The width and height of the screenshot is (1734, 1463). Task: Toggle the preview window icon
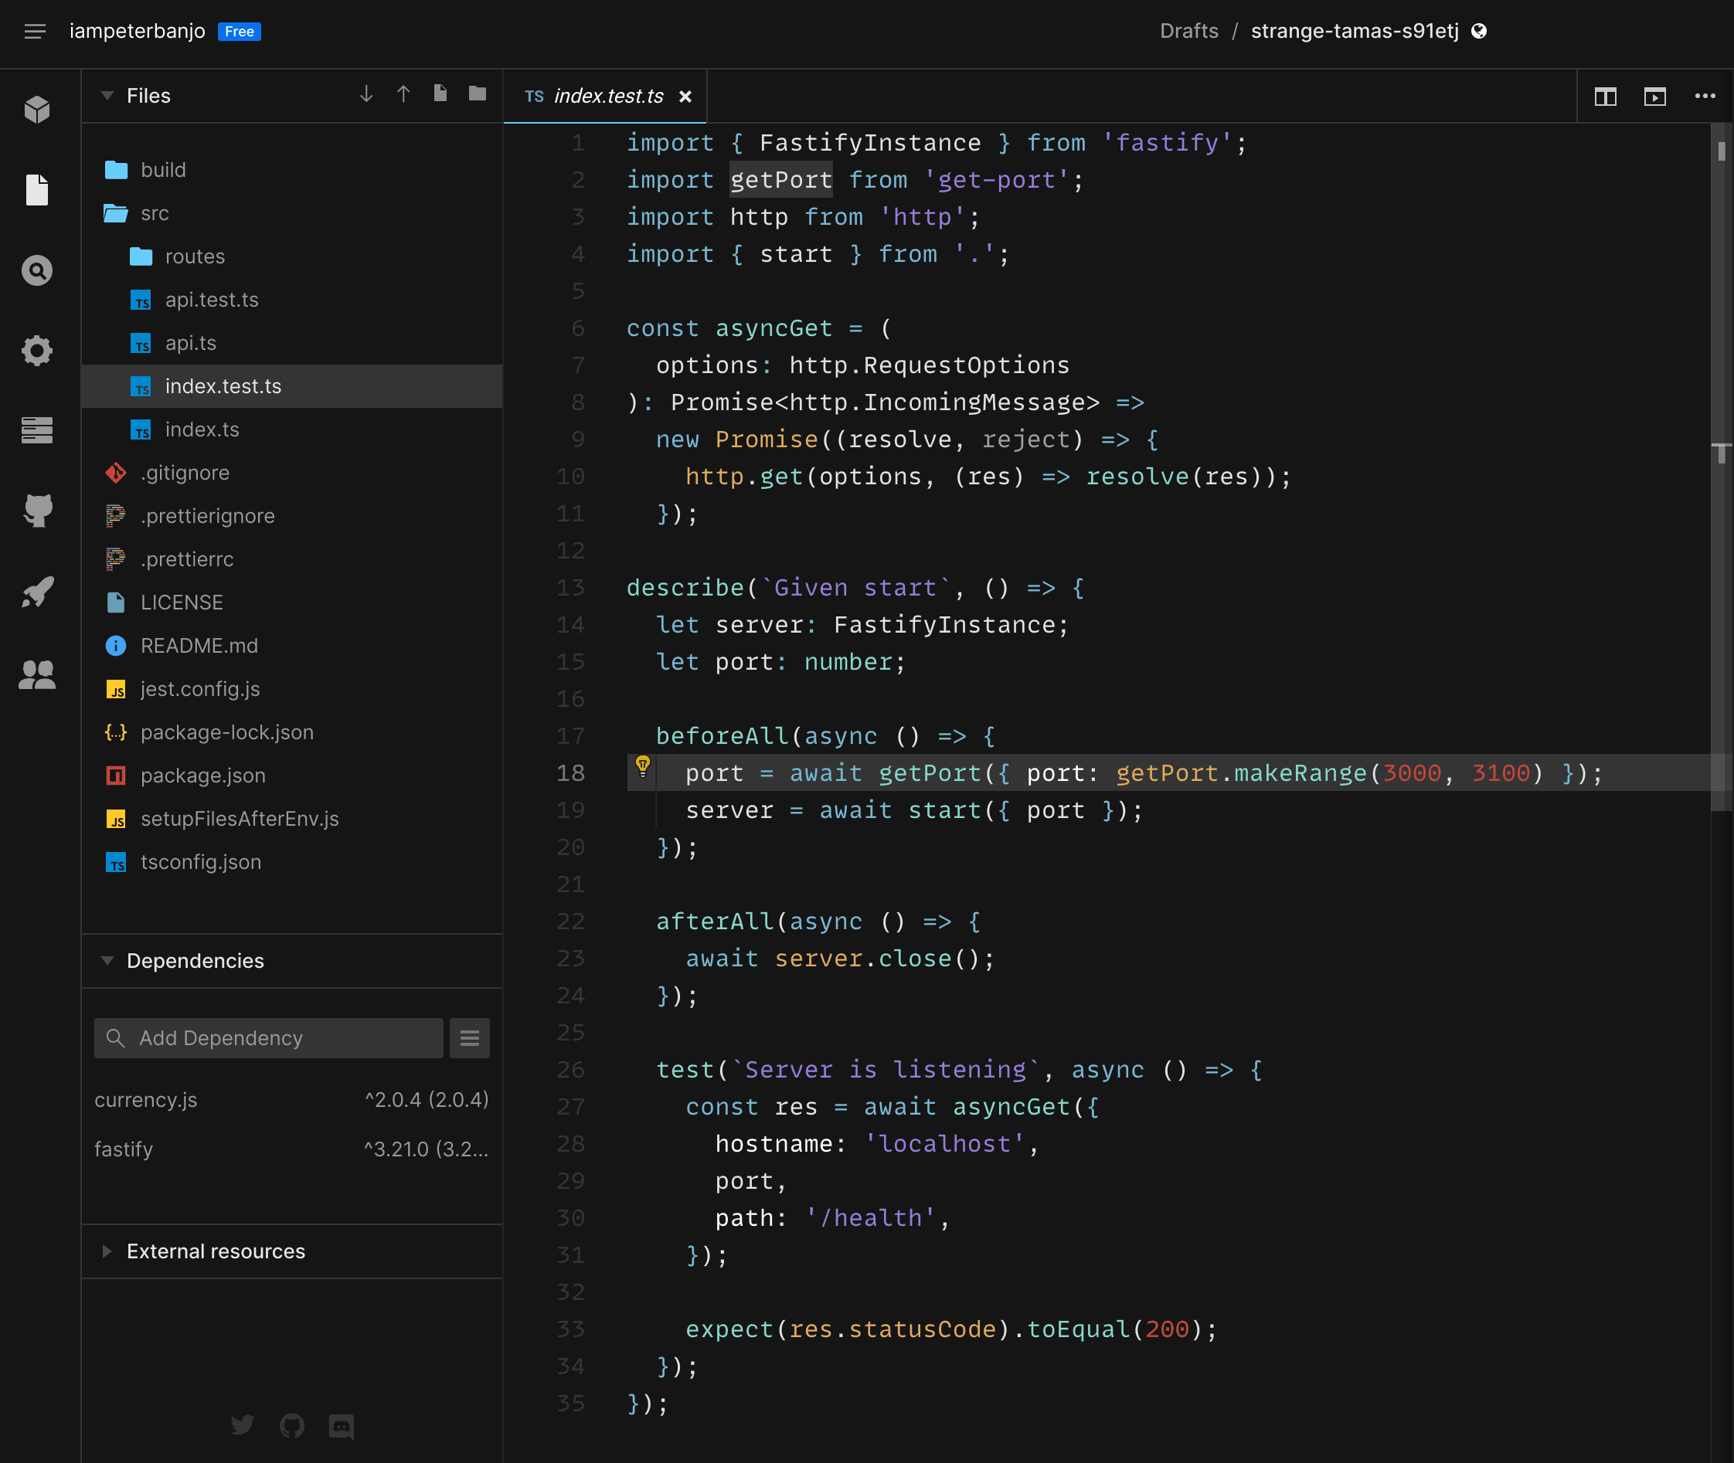1654,97
